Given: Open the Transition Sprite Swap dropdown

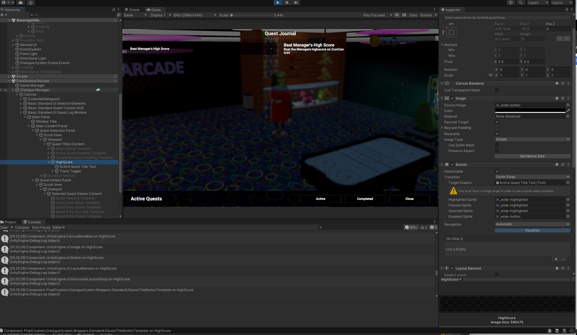Looking at the screenshot, I should pyautogui.click(x=532, y=177).
